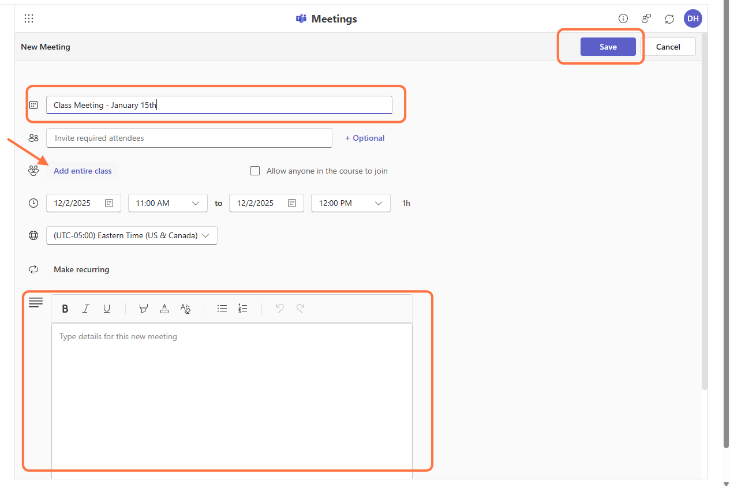Click the + Optional attendees link

(x=365, y=138)
